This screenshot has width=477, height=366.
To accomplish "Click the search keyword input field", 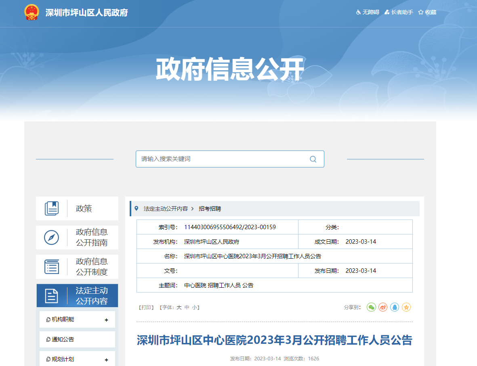I will coord(222,159).
